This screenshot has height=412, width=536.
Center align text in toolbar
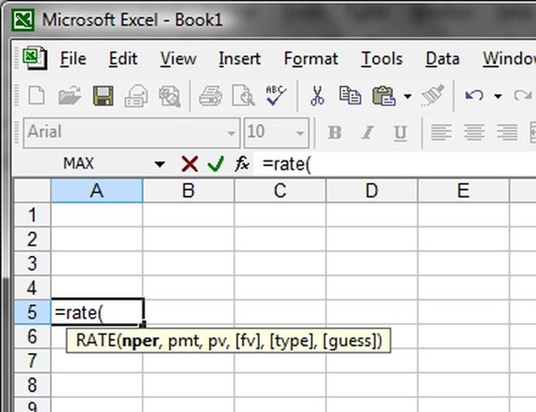(474, 133)
